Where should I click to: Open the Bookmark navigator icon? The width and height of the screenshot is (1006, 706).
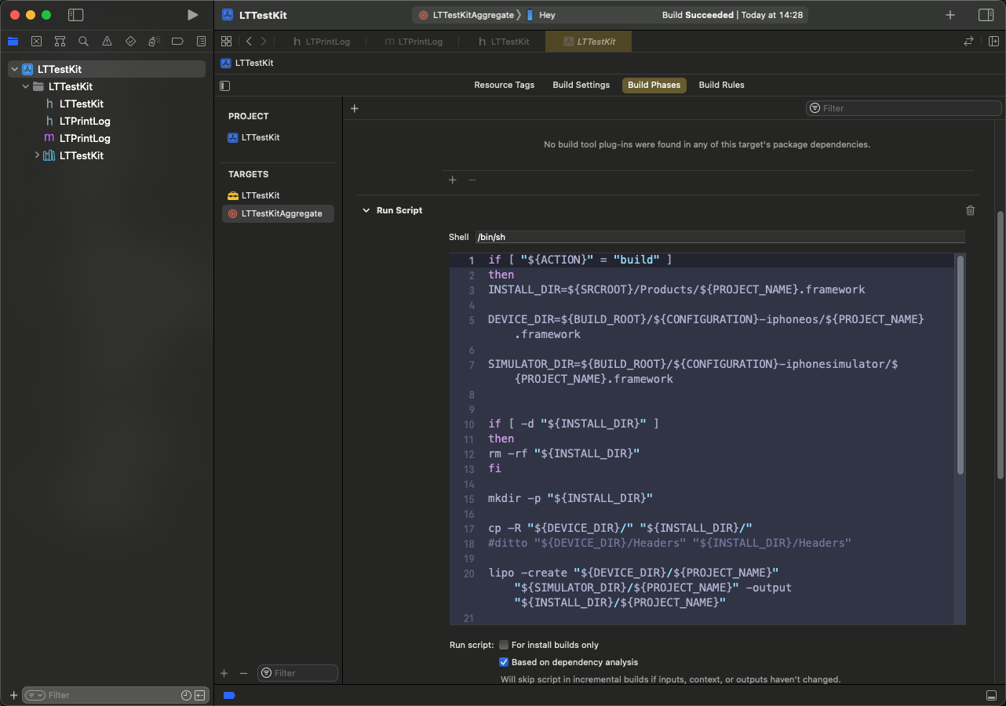tap(60, 41)
